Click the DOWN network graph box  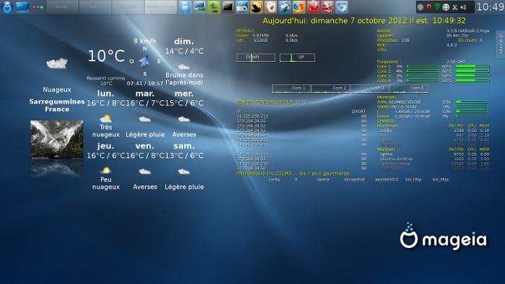point(255,58)
